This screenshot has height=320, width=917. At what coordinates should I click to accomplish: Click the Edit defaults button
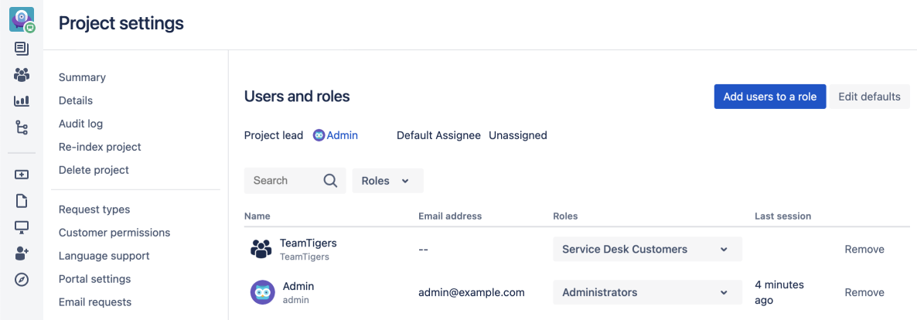[869, 97]
